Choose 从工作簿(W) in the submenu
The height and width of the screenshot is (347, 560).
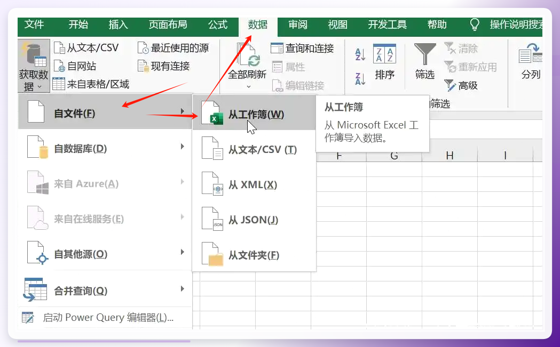pos(254,113)
